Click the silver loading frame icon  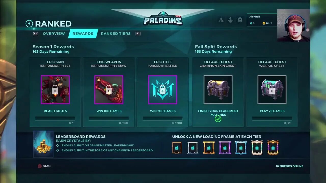(x=193, y=148)
